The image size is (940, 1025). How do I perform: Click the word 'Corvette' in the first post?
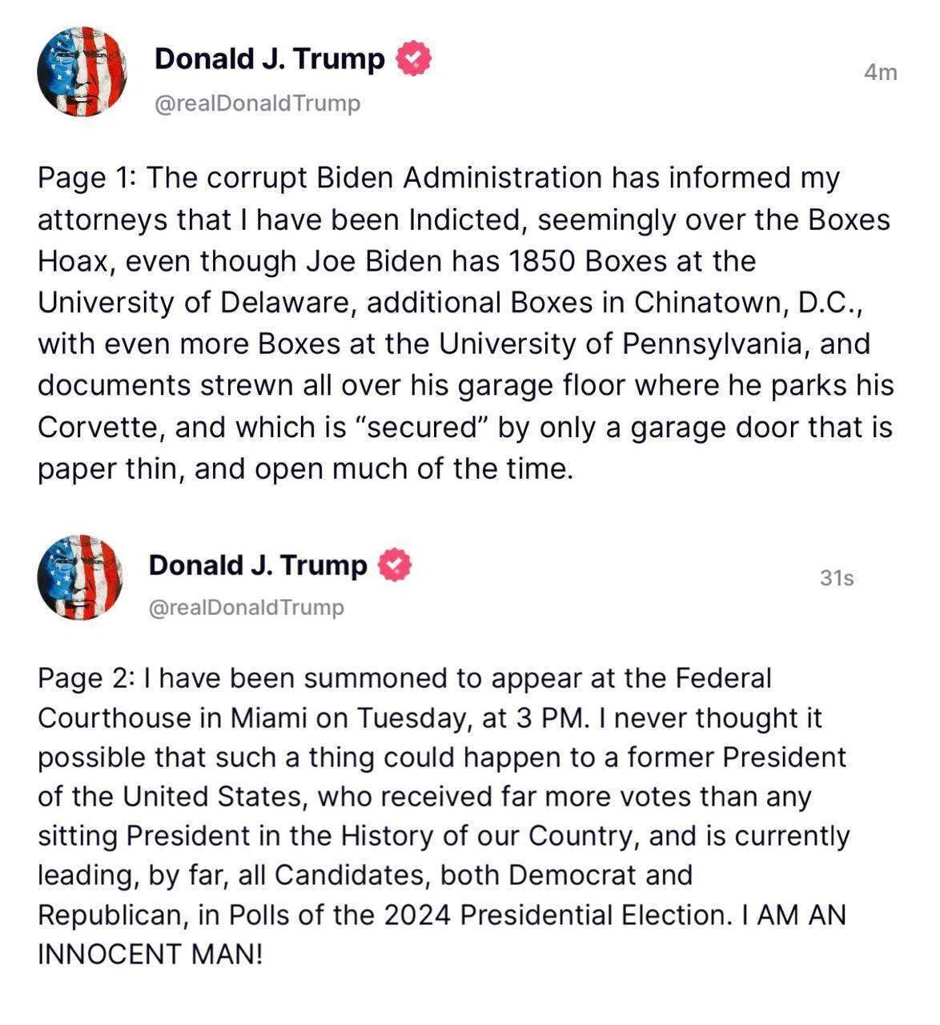(x=100, y=427)
